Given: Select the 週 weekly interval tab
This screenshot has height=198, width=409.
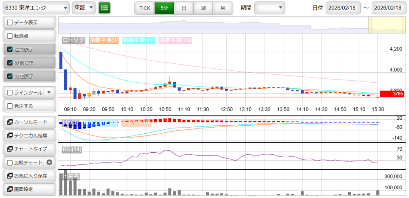Looking at the screenshot, I should (x=203, y=8).
